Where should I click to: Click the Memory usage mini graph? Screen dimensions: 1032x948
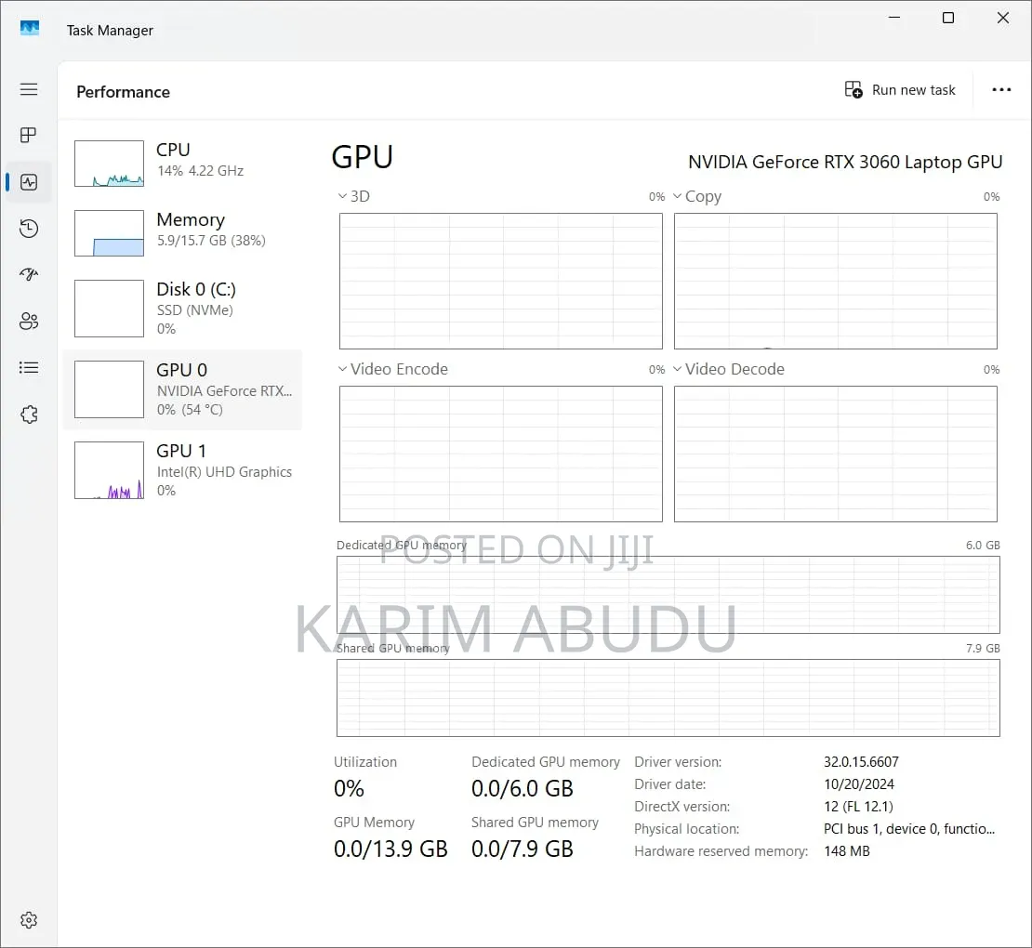tap(110, 233)
